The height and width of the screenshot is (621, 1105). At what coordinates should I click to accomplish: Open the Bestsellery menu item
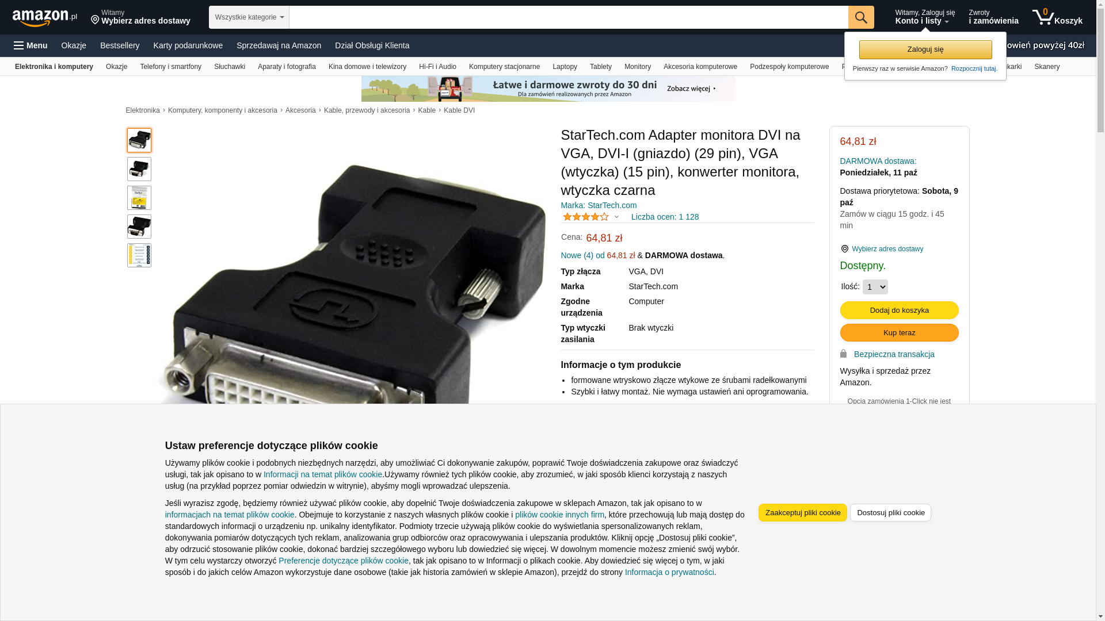click(120, 45)
